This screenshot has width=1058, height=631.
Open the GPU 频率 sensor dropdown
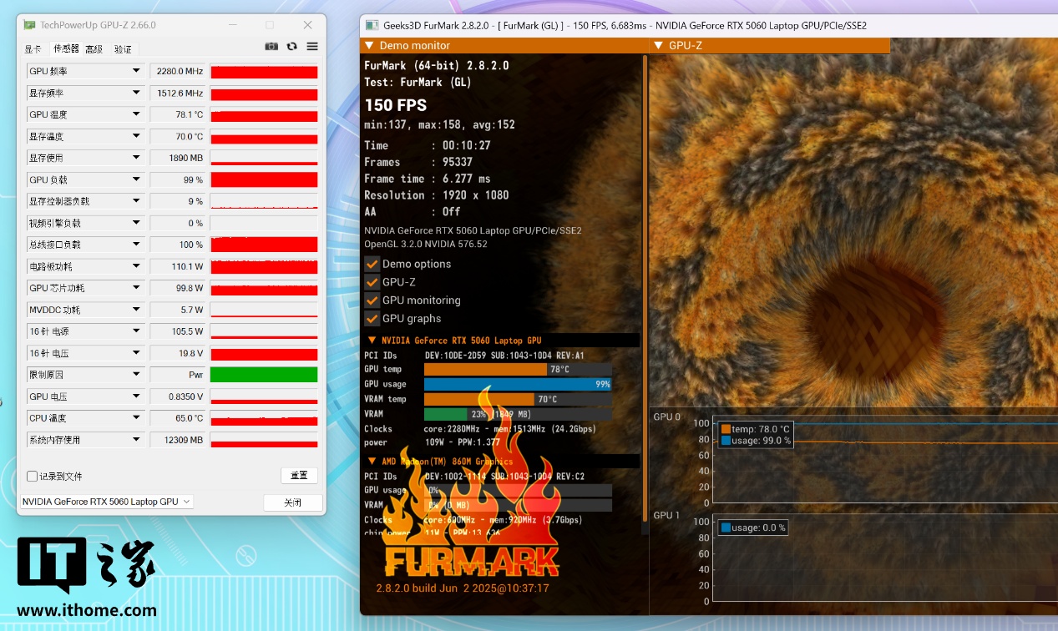pos(136,72)
